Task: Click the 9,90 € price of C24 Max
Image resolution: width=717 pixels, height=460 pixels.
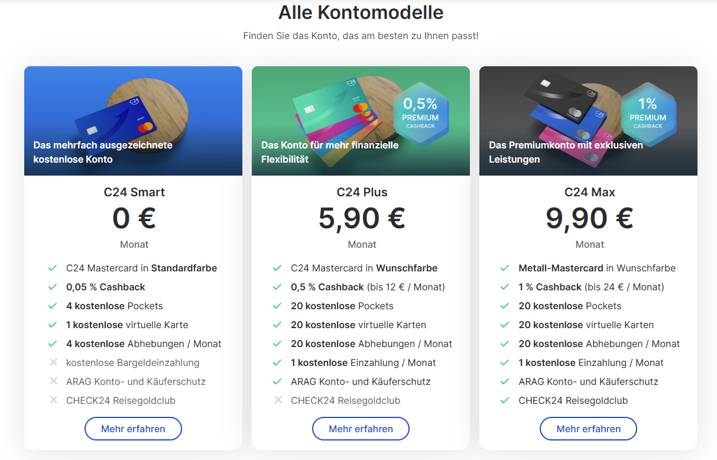Action: coord(589,218)
